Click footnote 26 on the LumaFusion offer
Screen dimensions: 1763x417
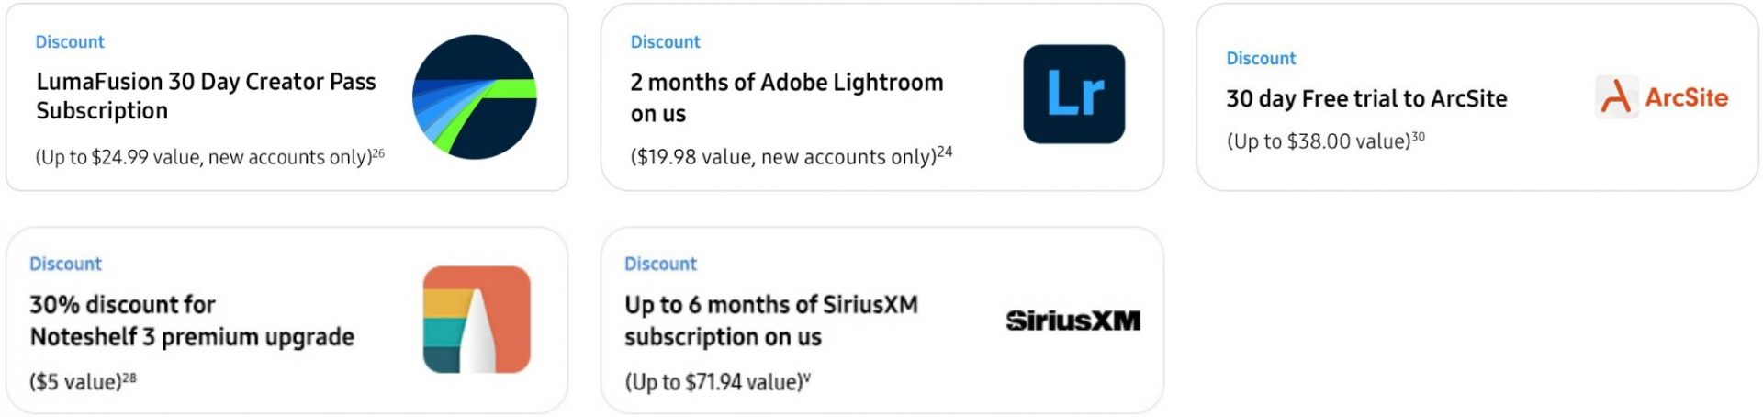(379, 153)
